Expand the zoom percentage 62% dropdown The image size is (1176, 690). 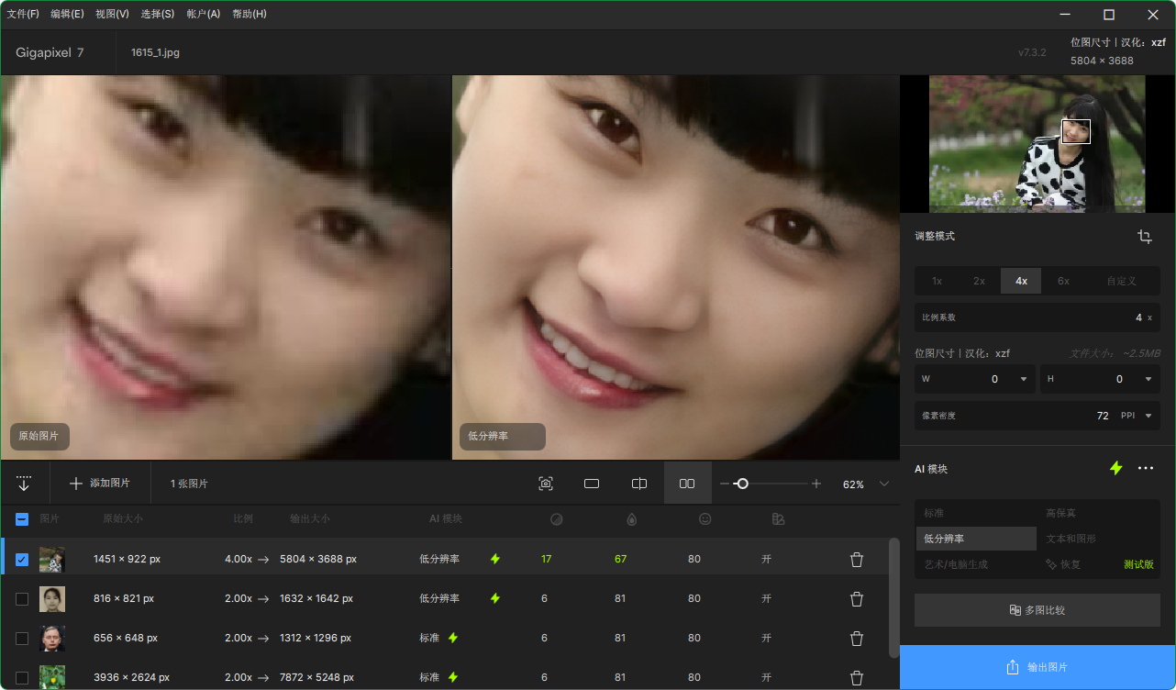884,484
